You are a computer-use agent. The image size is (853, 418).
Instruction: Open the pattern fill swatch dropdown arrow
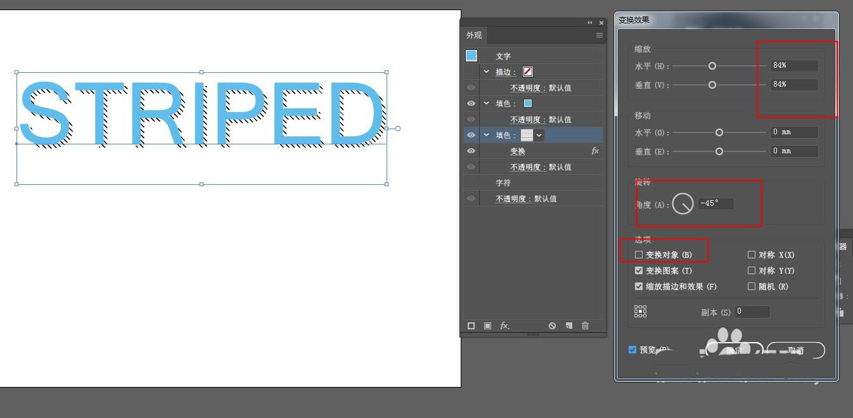click(539, 135)
